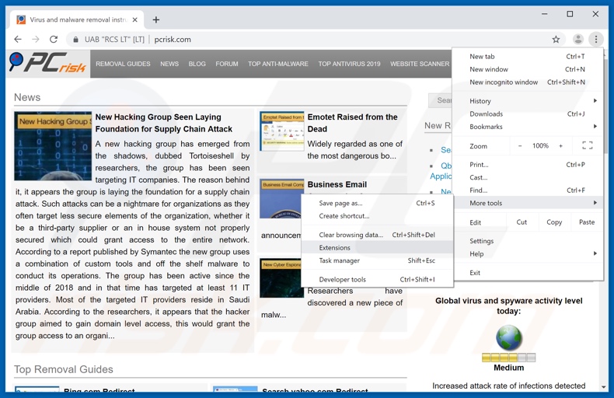Click the New Cyber Espionage thumbnail
Screen dimensions: 614x398
281,278
